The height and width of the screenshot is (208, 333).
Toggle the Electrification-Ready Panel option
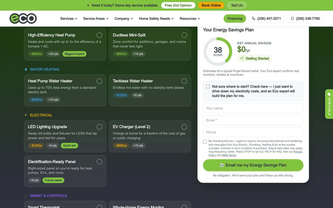(x=99, y=162)
